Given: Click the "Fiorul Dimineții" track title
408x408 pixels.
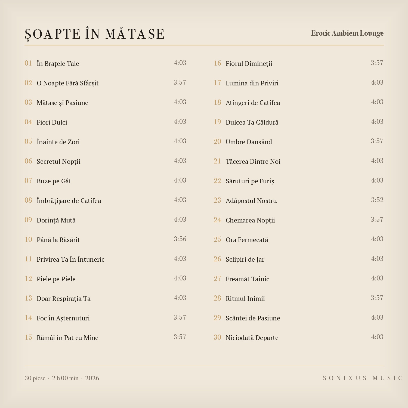Looking at the screenshot, I should pyautogui.click(x=249, y=63).
